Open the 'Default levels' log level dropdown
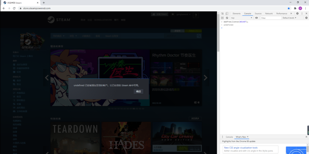309x154 pixels. [289, 18]
